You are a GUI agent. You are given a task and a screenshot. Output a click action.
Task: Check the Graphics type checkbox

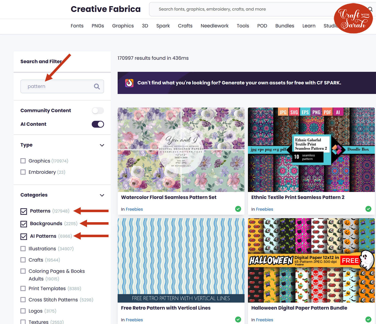23,161
